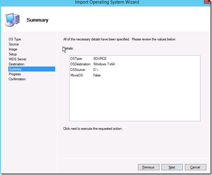Select the highlighted Summary step
The image size is (212, 175).
pyautogui.click(x=31, y=69)
